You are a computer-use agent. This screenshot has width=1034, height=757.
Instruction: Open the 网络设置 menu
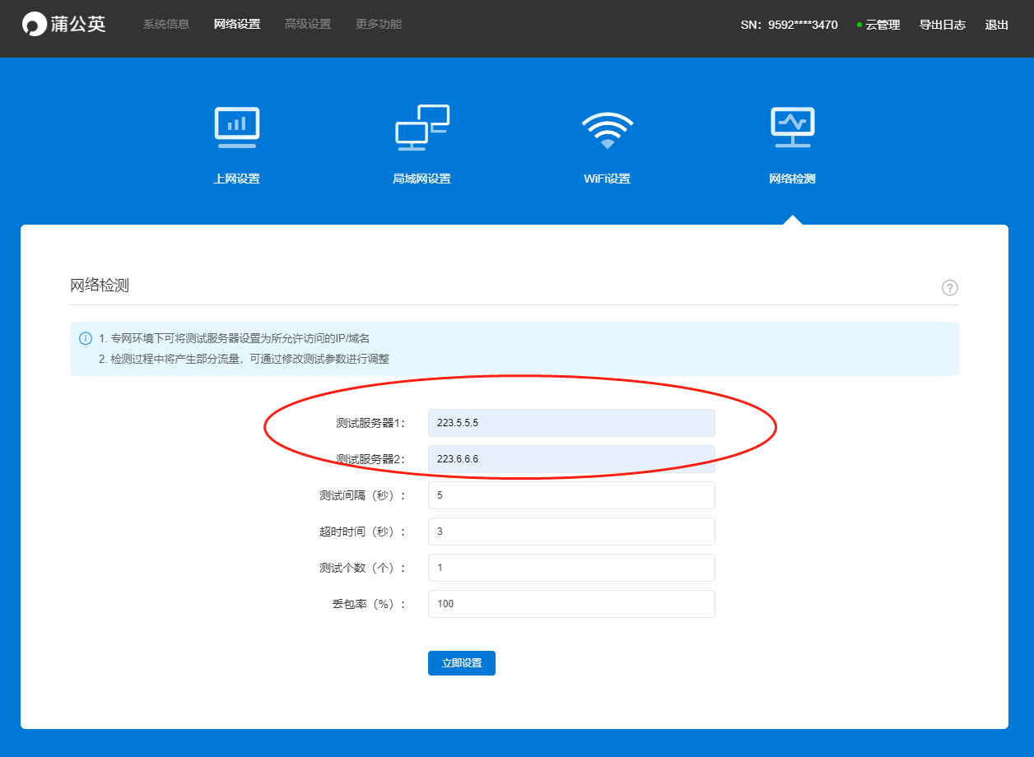(x=237, y=25)
